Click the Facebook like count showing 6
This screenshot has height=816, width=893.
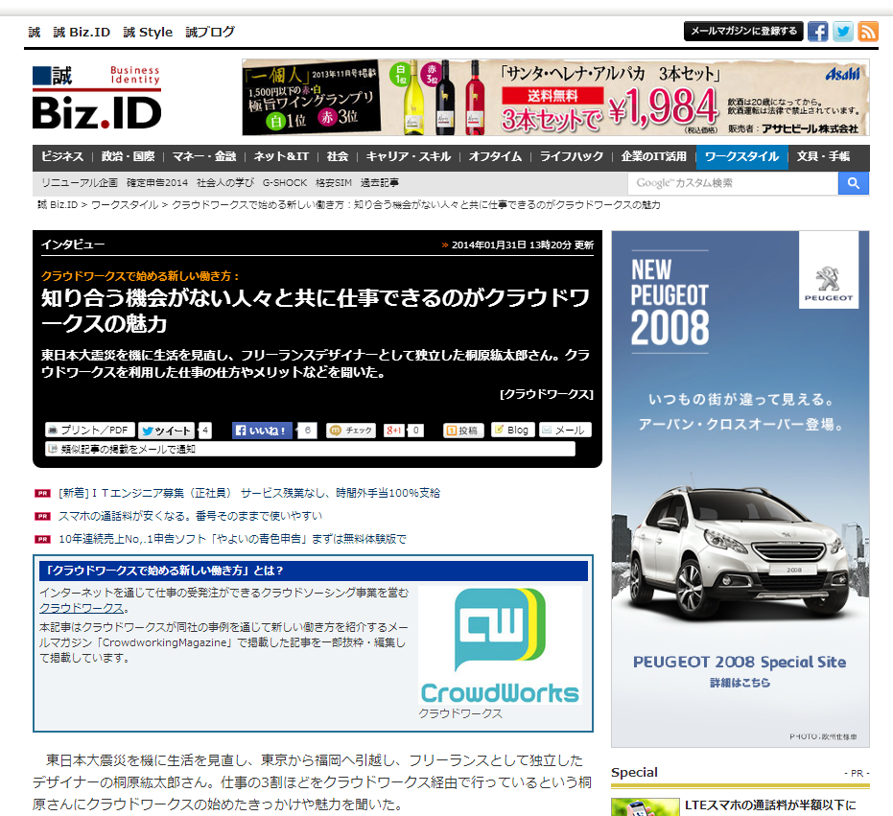pos(308,431)
